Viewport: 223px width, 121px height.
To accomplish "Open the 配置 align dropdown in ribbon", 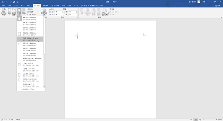I will point(113,9).
